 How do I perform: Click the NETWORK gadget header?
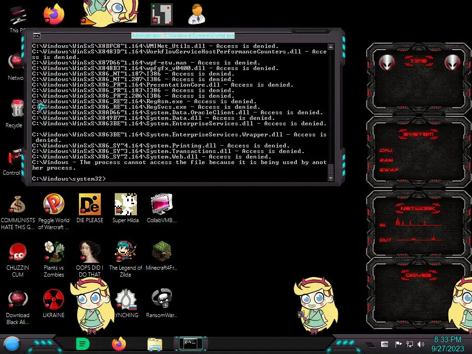(x=418, y=208)
